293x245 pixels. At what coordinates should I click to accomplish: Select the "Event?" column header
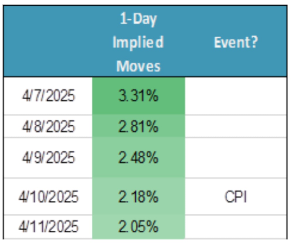click(236, 43)
